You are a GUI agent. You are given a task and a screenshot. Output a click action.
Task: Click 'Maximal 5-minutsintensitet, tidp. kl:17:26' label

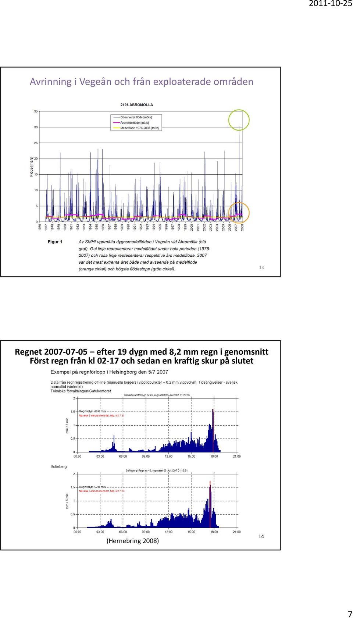(102, 491)
